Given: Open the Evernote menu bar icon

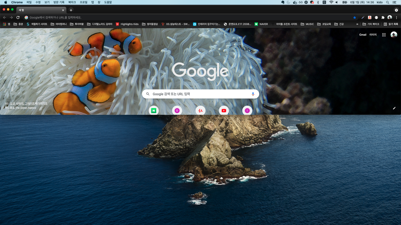Looking at the screenshot, I should point(283,2).
